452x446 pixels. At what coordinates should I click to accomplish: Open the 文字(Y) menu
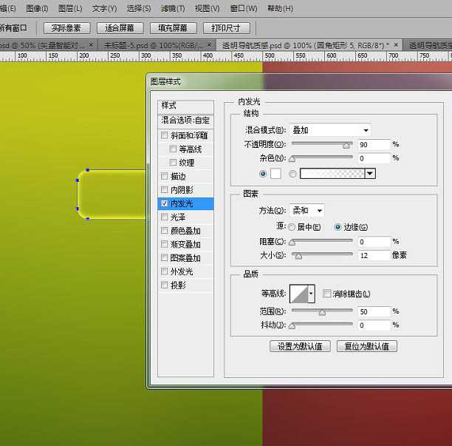[104, 9]
